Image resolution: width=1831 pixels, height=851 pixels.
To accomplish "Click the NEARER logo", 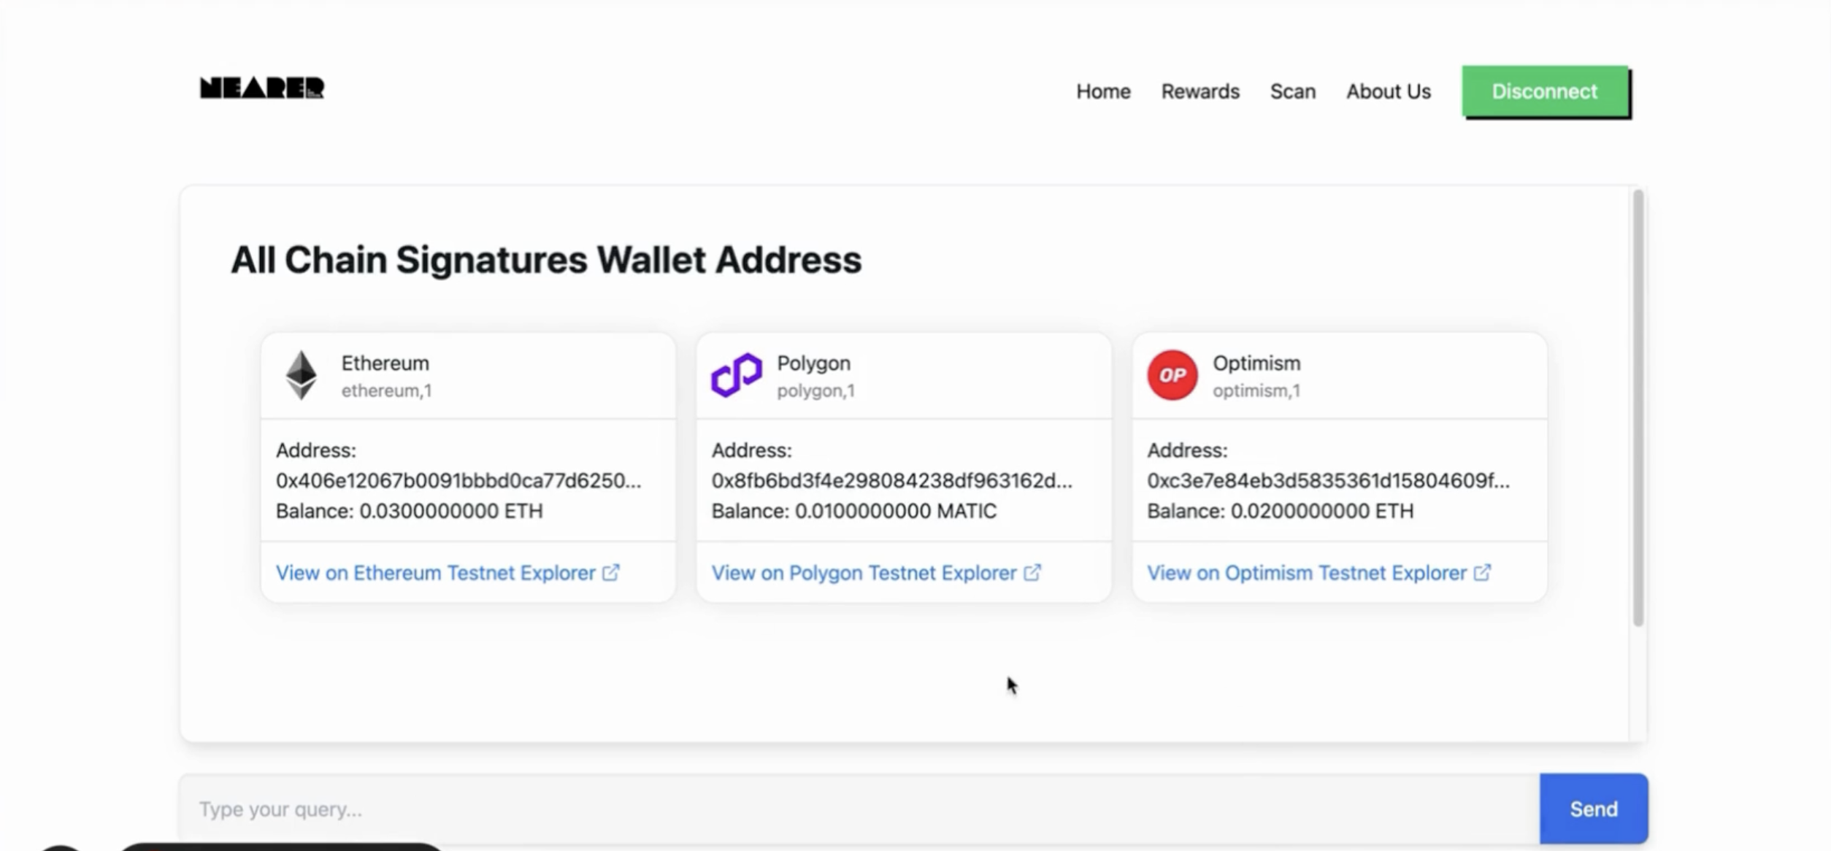I will point(261,88).
